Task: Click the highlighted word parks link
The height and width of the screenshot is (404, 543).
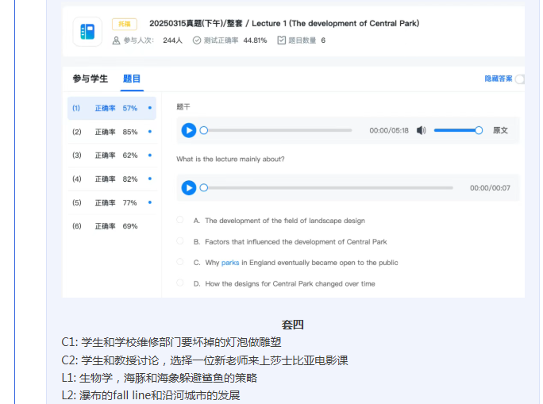Action: pyautogui.click(x=230, y=263)
